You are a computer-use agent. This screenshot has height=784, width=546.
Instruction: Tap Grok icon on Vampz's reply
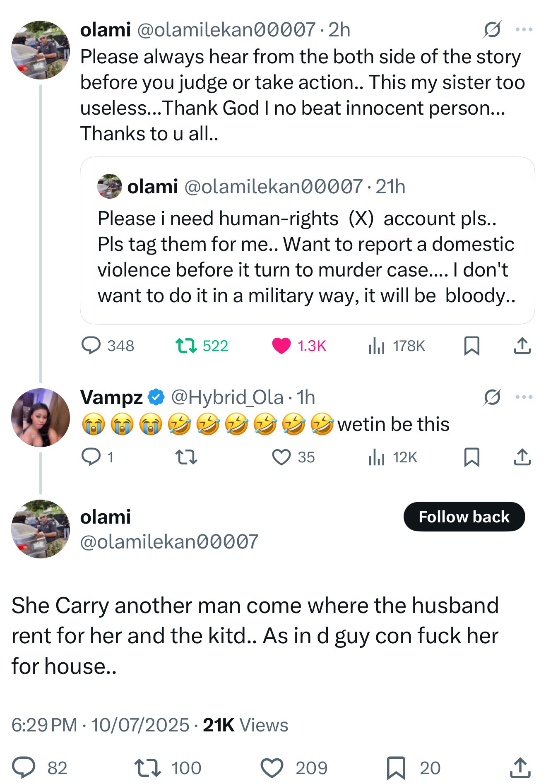click(492, 397)
